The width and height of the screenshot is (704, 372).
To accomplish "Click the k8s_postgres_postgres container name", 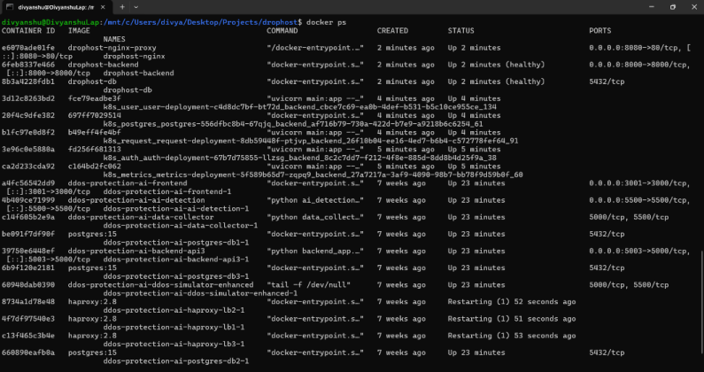I will tap(293, 124).
